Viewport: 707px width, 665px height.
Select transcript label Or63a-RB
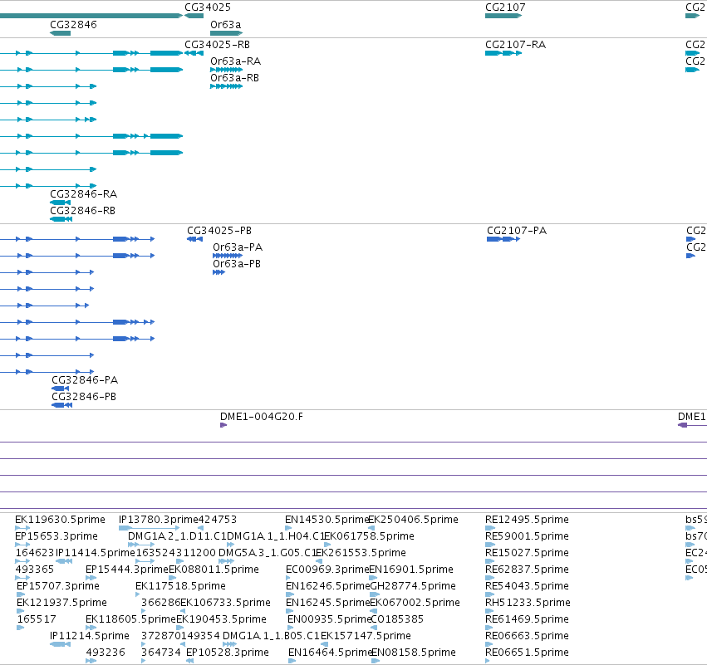(234, 78)
